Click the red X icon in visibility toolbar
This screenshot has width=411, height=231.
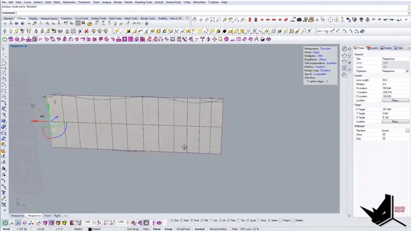(86, 31)
